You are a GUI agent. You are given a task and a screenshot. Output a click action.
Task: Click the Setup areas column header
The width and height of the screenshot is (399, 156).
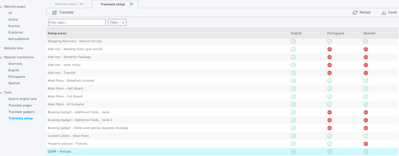coord(57,33)
